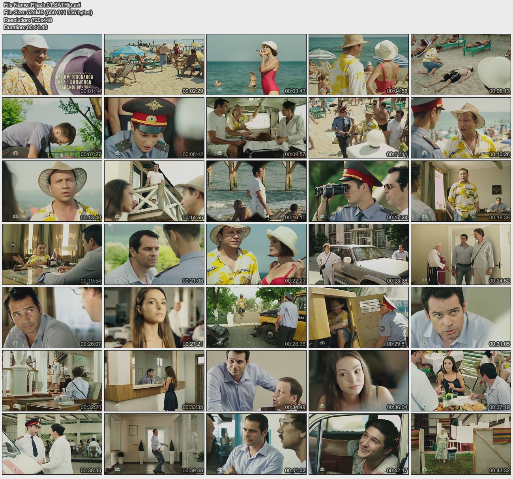
Task: Open the yellow police jeep frame at 00:28:36
Action: (x=256, y=317)
